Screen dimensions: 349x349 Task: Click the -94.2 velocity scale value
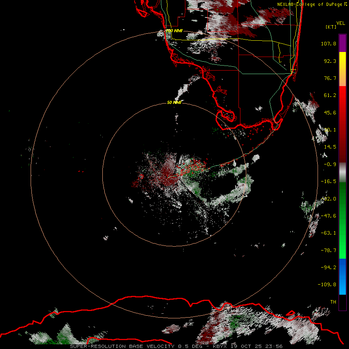(x=328, y=267)
